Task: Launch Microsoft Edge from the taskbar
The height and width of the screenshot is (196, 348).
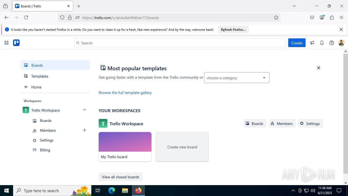Action: coord(112,191)
